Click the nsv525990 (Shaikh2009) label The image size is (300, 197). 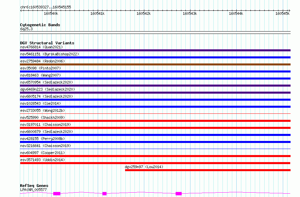42,117
